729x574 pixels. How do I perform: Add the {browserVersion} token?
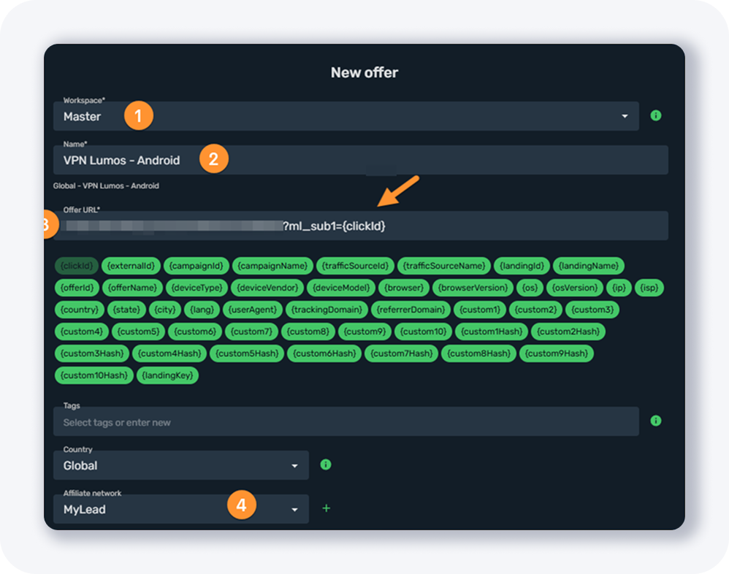point(471,288)
